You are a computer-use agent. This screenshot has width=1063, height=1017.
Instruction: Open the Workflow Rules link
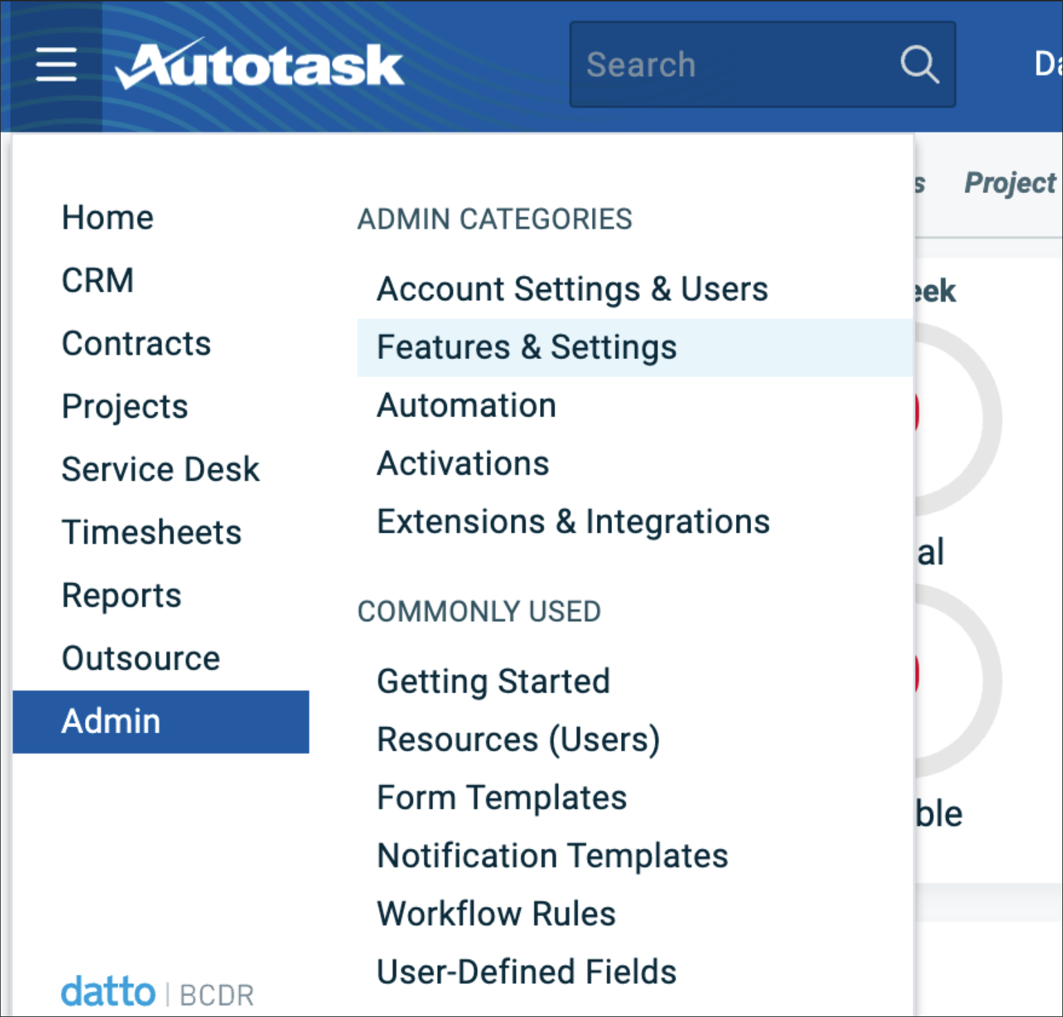(x=497, y=914)
